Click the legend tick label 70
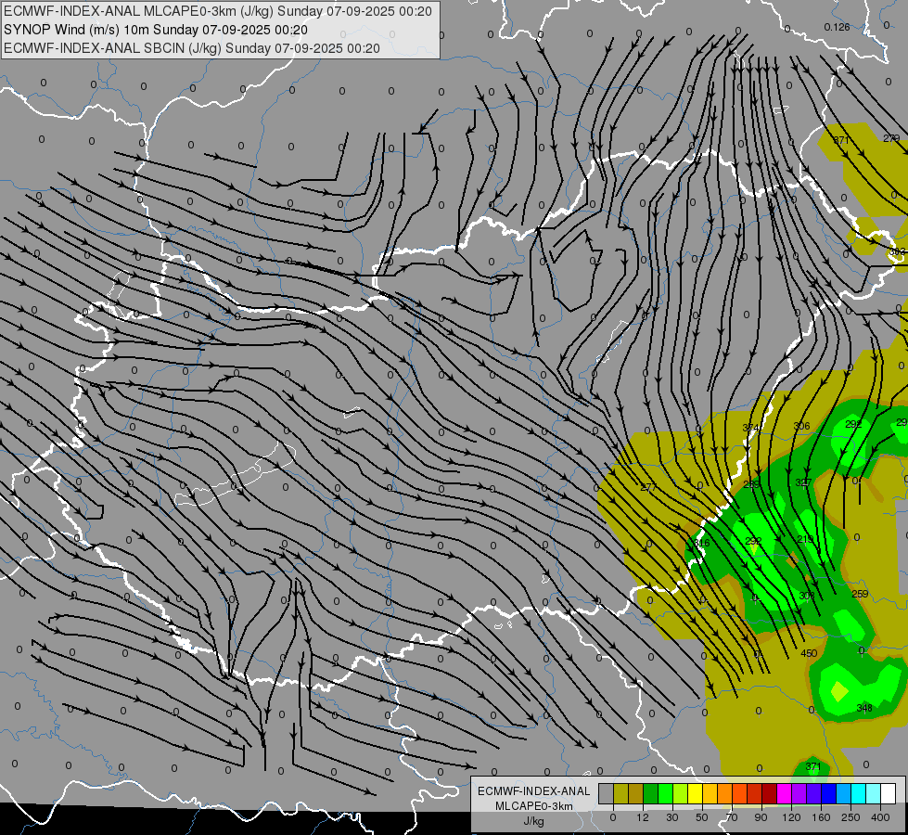Screen dimensions: 908x835 click(x=732, y=817)
